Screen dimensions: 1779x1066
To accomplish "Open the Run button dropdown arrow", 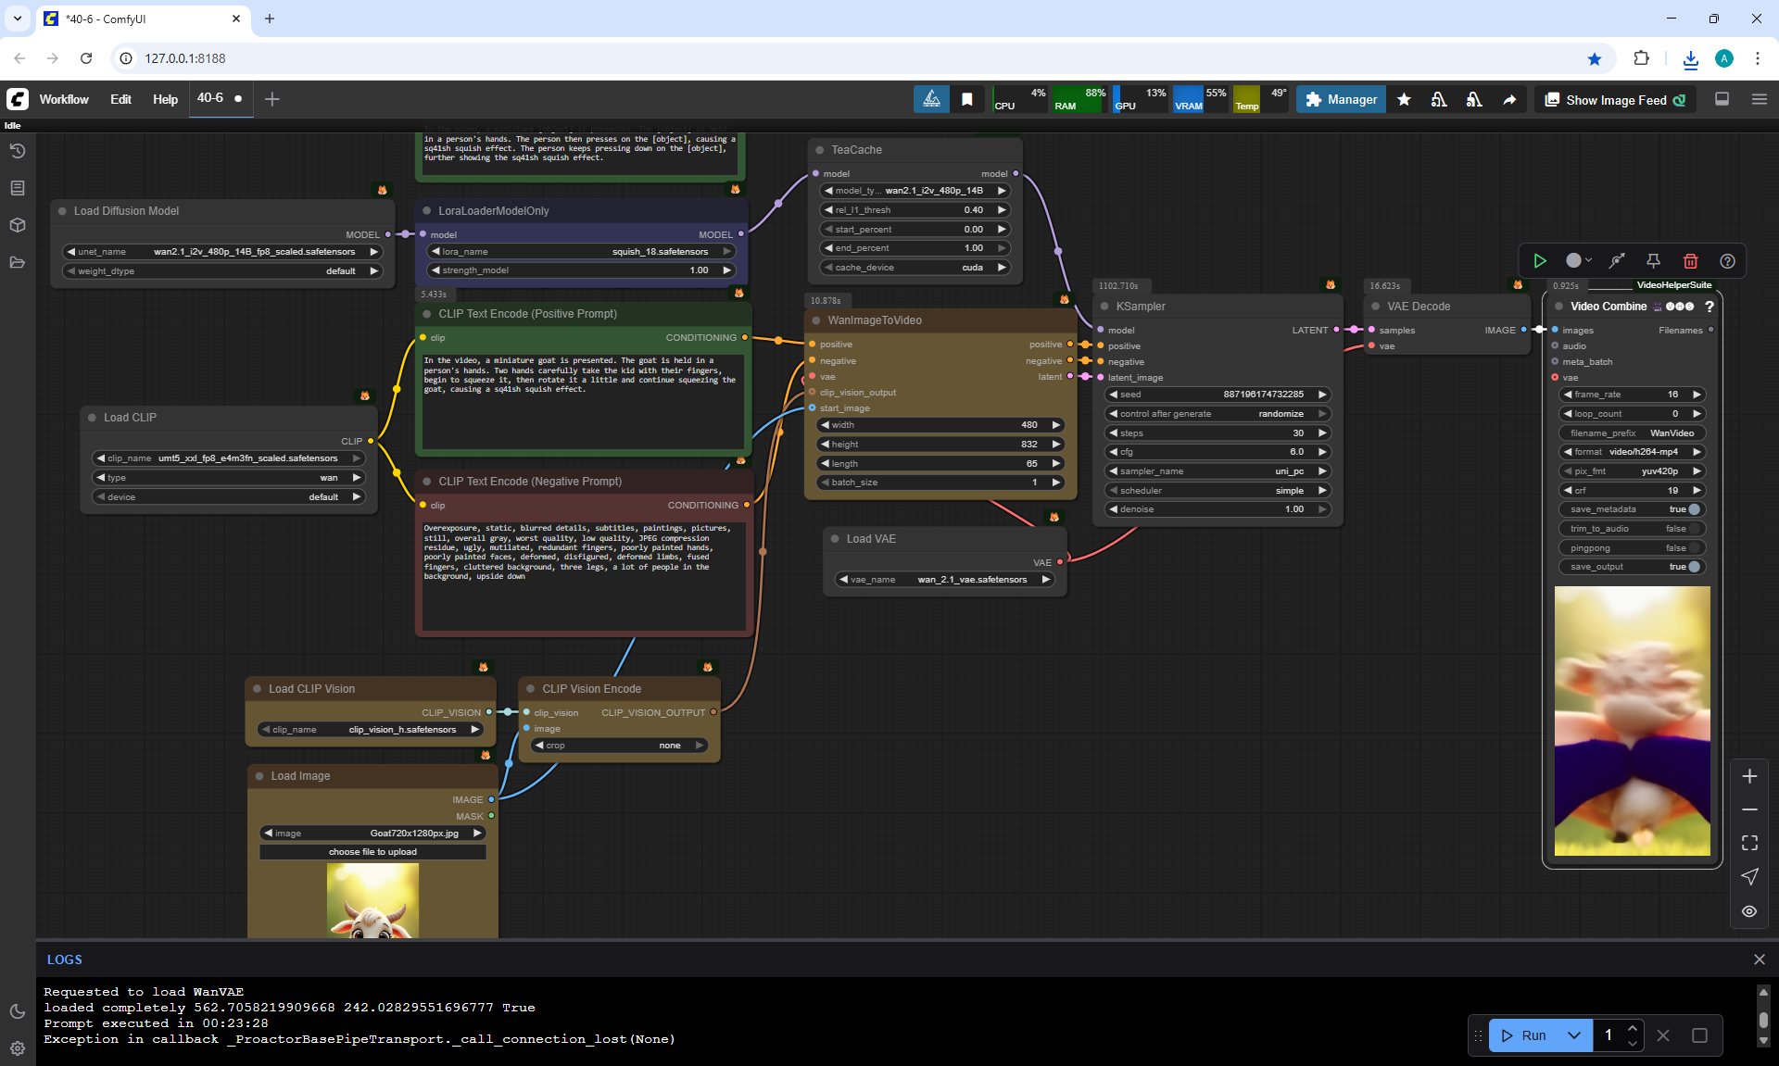I will pos(1573,1035).
